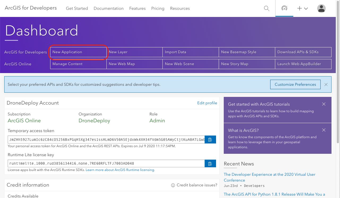This screenshot has width=340, height=198.
Task: Click the Credits Available label
Action: [x=23, y=196]
